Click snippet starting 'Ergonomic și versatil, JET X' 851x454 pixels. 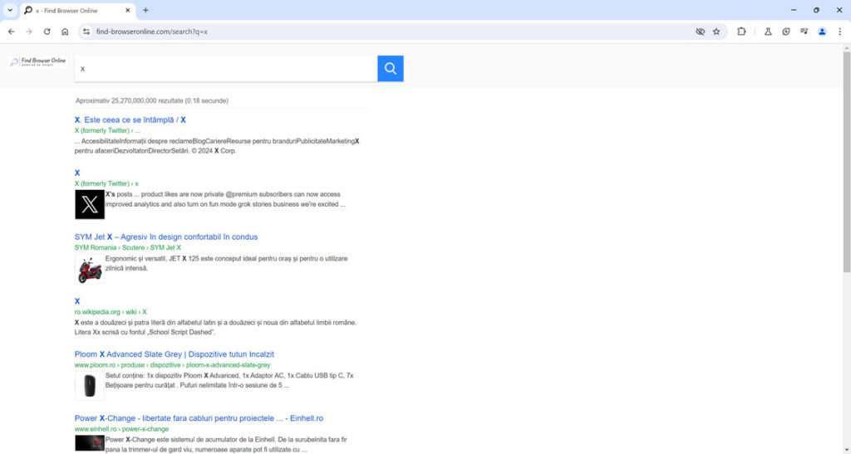226,263
